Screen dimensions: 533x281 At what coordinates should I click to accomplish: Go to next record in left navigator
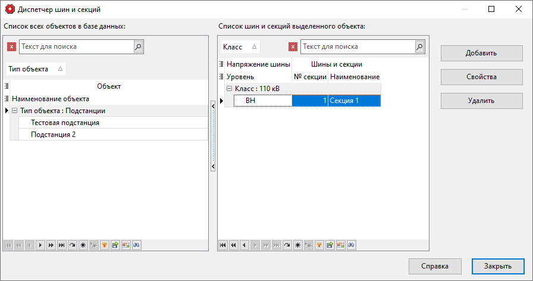[x=40, y=245]
